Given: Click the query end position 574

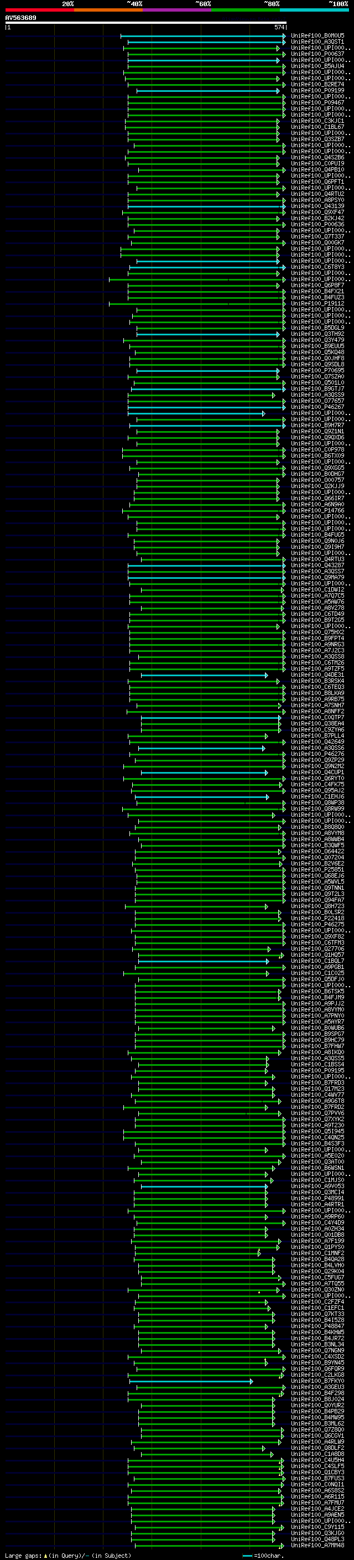Looking at the screenshot, I should pyautogui.click(x=279, y=27).
